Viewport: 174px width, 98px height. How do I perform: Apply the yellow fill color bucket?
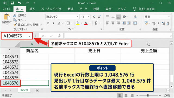(78, 23)
